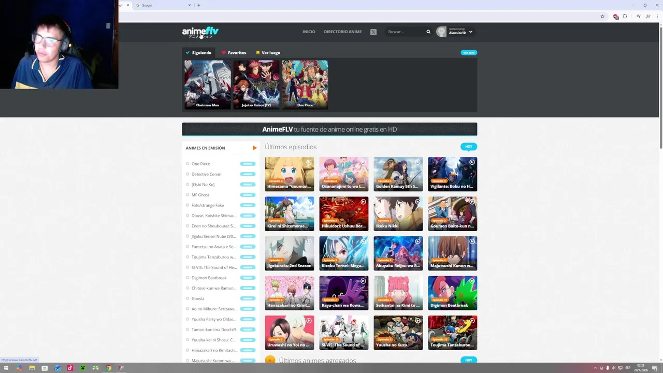Click the AnimeFLV logo
The height and width of the screenshot is (373, 663).
click(200, 32)
